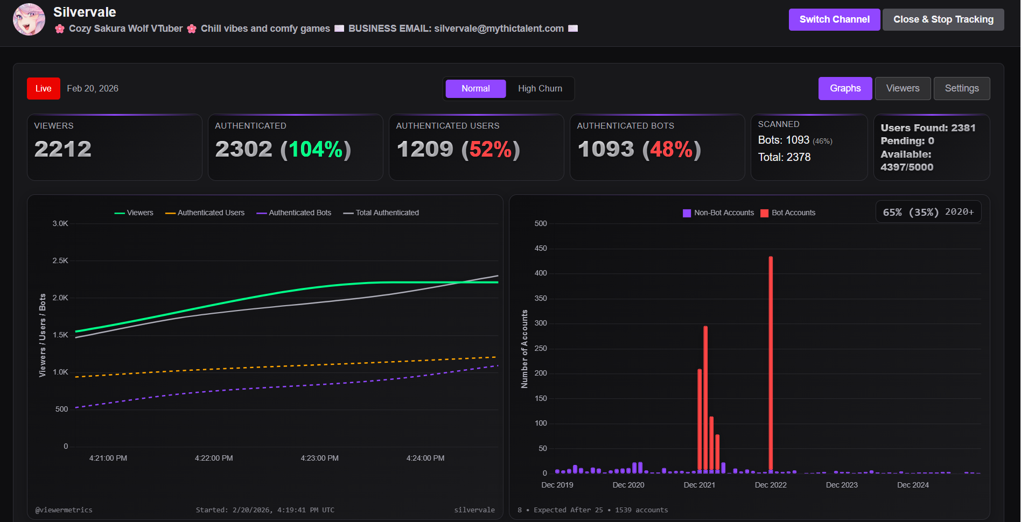Image resolution: width=1021 pixels, height=522 pixels.
Task: Click the business email silvervale@mythictalent.com
Action: (499, 29)
